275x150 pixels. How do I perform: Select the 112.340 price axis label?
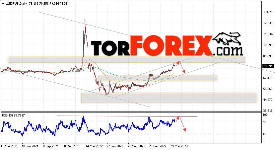point(269,34)
